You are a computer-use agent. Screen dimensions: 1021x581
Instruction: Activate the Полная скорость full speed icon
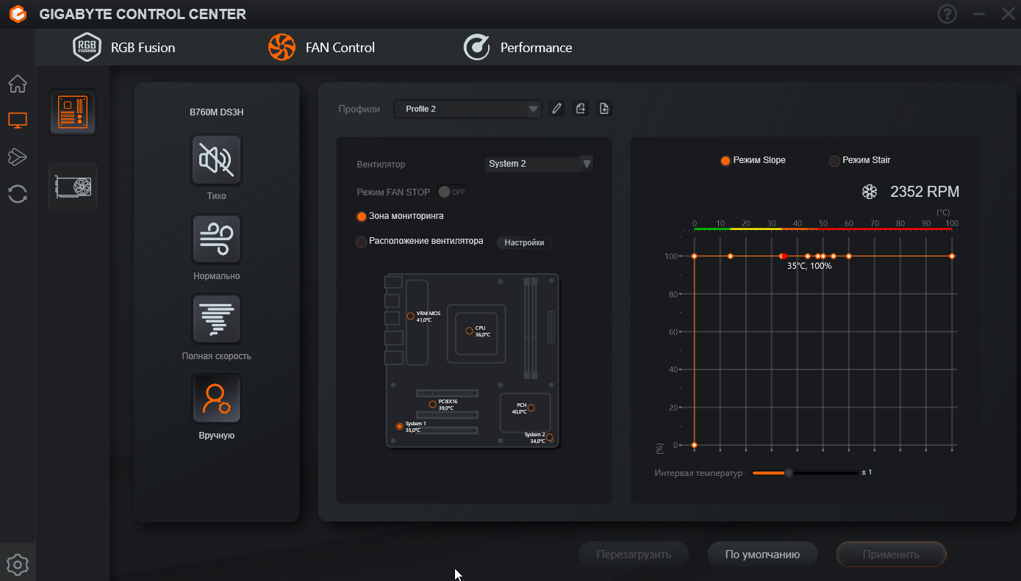tap(216, 319)
